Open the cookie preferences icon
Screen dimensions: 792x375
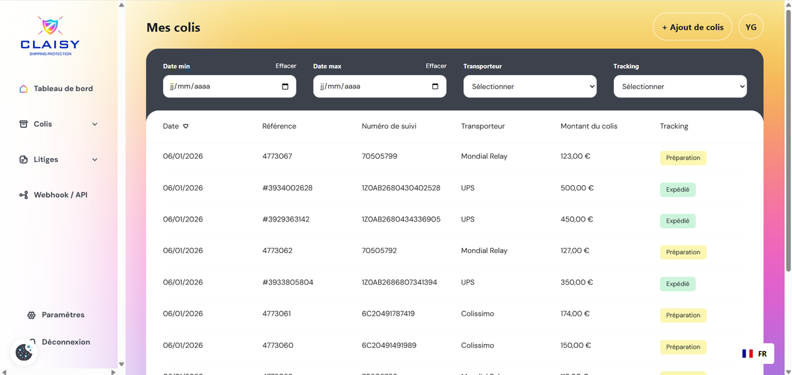(24, 353)
